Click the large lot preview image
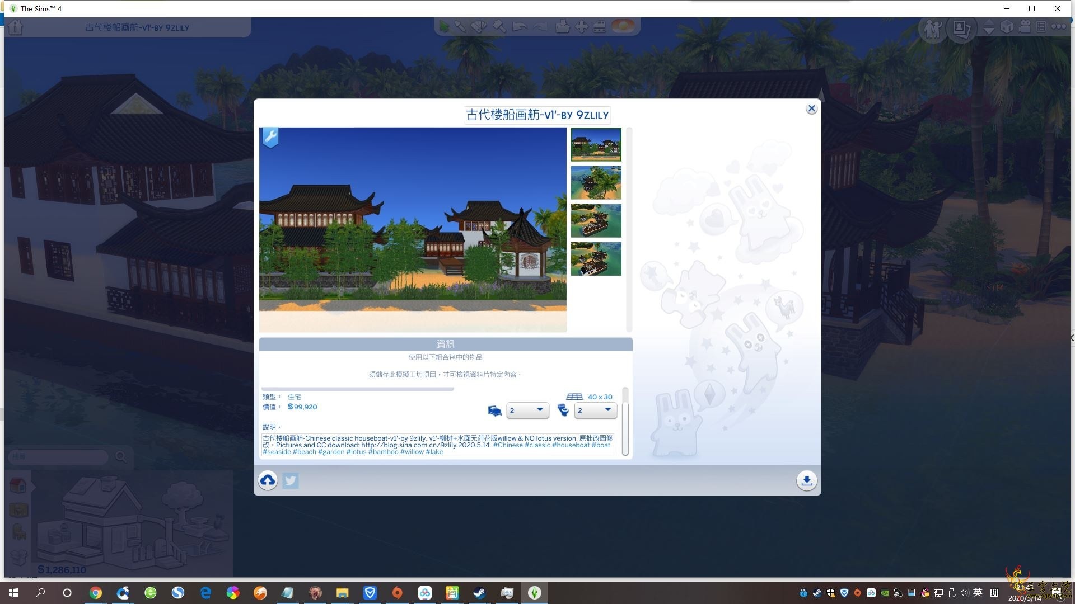Viewport: 1075px width, 604px height. tap(413, 230)
